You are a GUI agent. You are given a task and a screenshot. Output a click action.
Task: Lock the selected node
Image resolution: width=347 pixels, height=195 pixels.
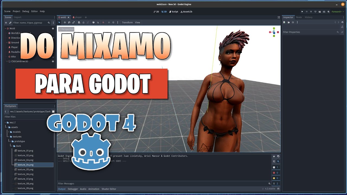83,22
